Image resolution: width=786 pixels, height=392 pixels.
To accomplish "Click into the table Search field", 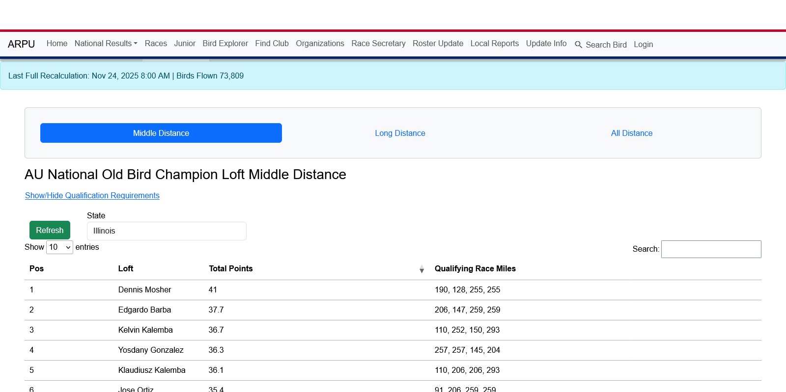I will tap(711, 249).
